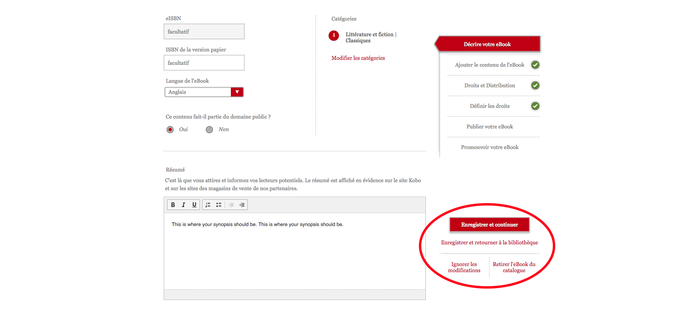Click Retirer l'eBook du catalogue link
683x332 pixels.
(514, 267)
